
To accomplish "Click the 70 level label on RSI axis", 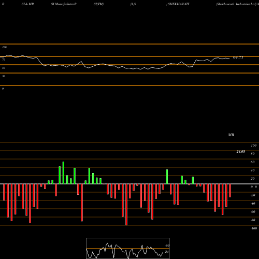I will click(4, 60).
